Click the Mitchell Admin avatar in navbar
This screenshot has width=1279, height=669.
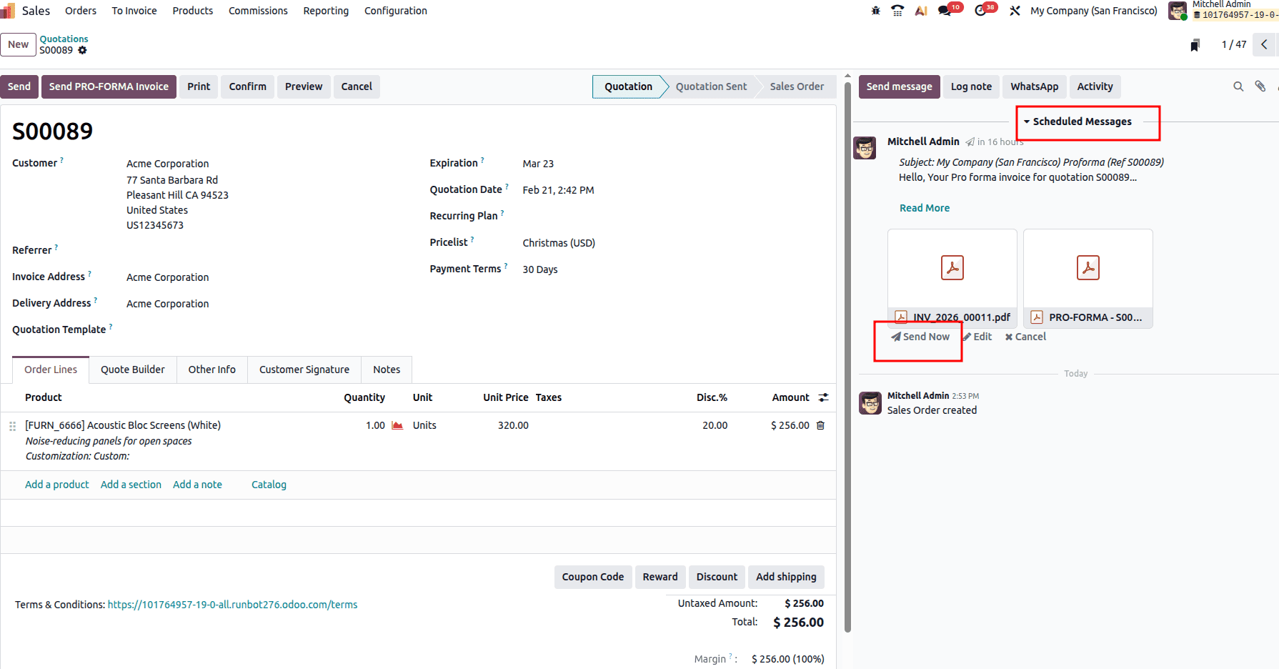pos(1178,11)
